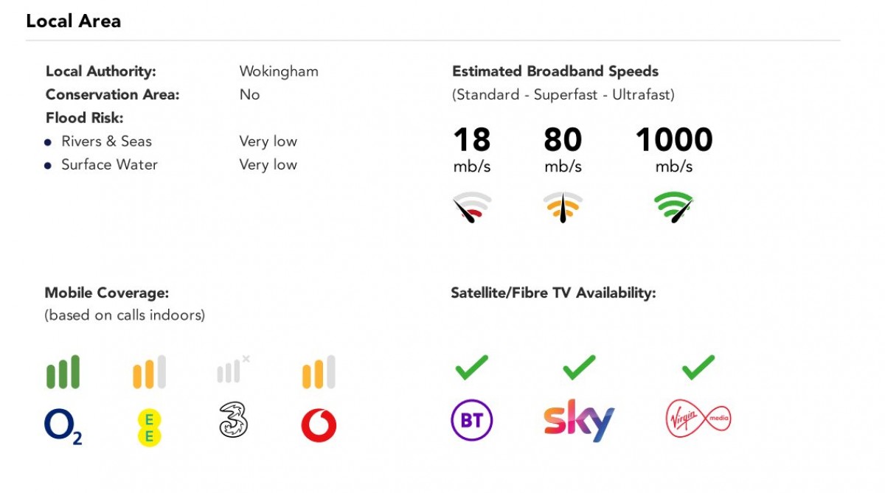
Task: Click the red standard speed gauge icon
Action: point(472,207)
